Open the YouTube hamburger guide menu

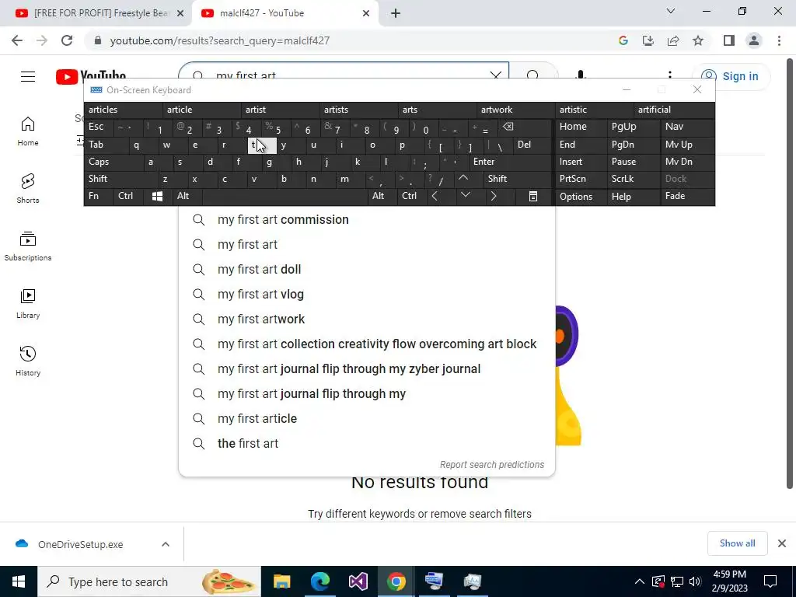pos(28,77)
